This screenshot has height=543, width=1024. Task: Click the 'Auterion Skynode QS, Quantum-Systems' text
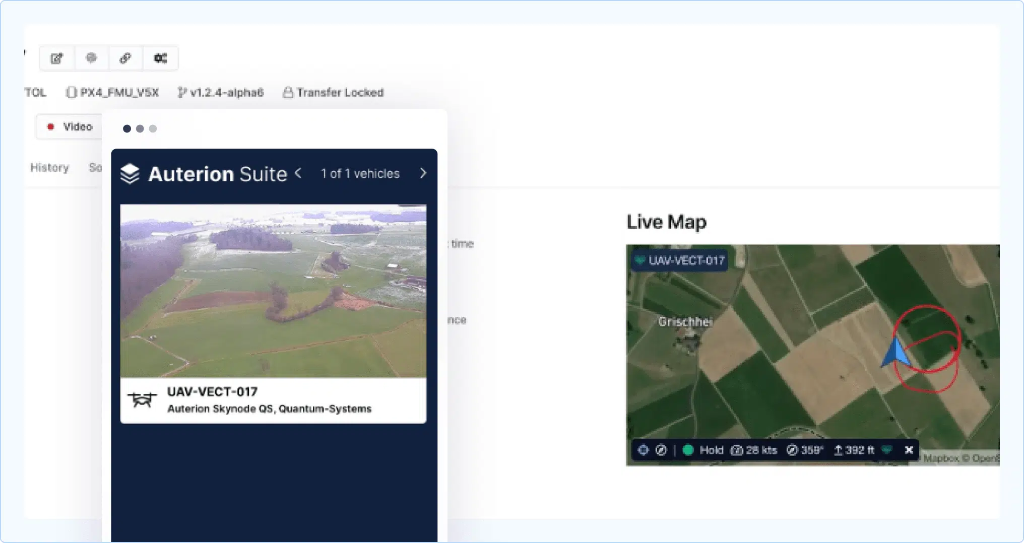(269, 409)
